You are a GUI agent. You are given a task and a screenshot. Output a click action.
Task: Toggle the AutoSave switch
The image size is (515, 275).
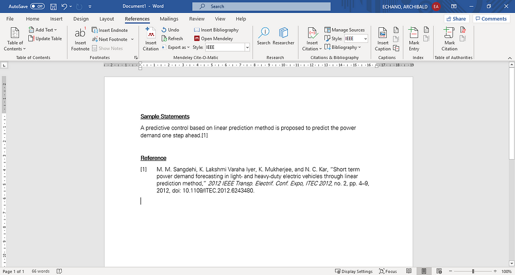[x=37, y=6]
